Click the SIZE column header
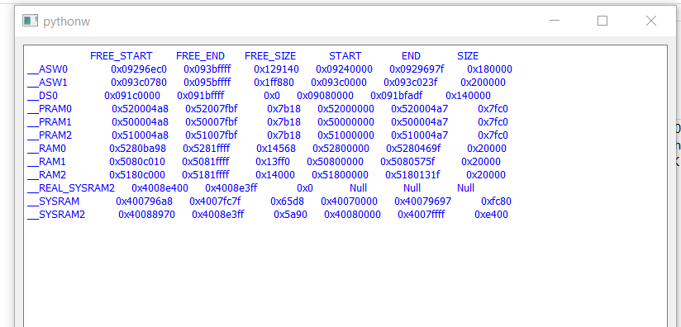The height and width of the screenshot is (327, 681). click(x=468, y=56)
